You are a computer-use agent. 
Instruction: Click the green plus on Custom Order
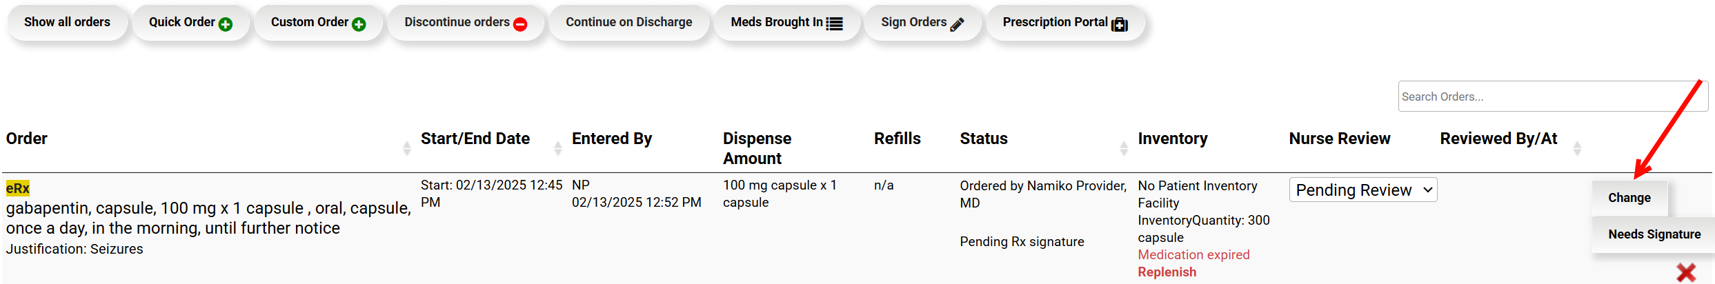359,25
